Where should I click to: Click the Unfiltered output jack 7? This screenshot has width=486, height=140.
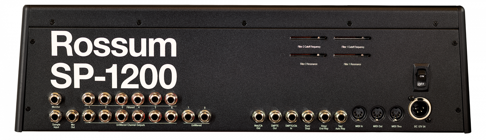(188, 116)
